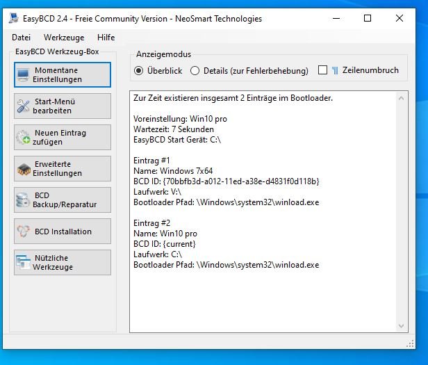Click the line 'Name: Windows 7x64'
Image resolution: width=428 pixels, height=365 pixels.
pos(173,171)
